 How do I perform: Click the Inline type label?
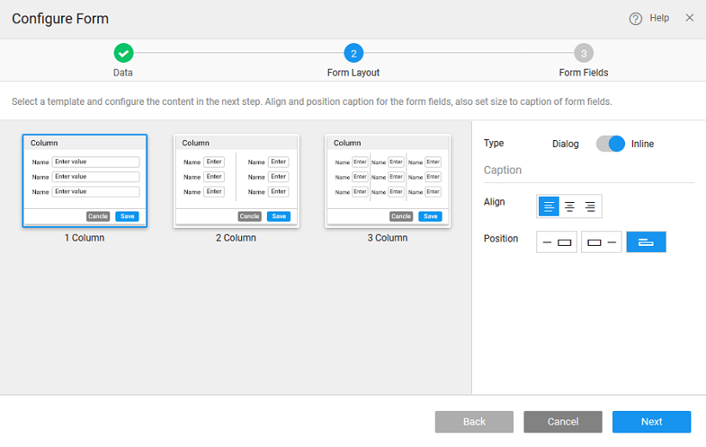[x=642, y=144]
